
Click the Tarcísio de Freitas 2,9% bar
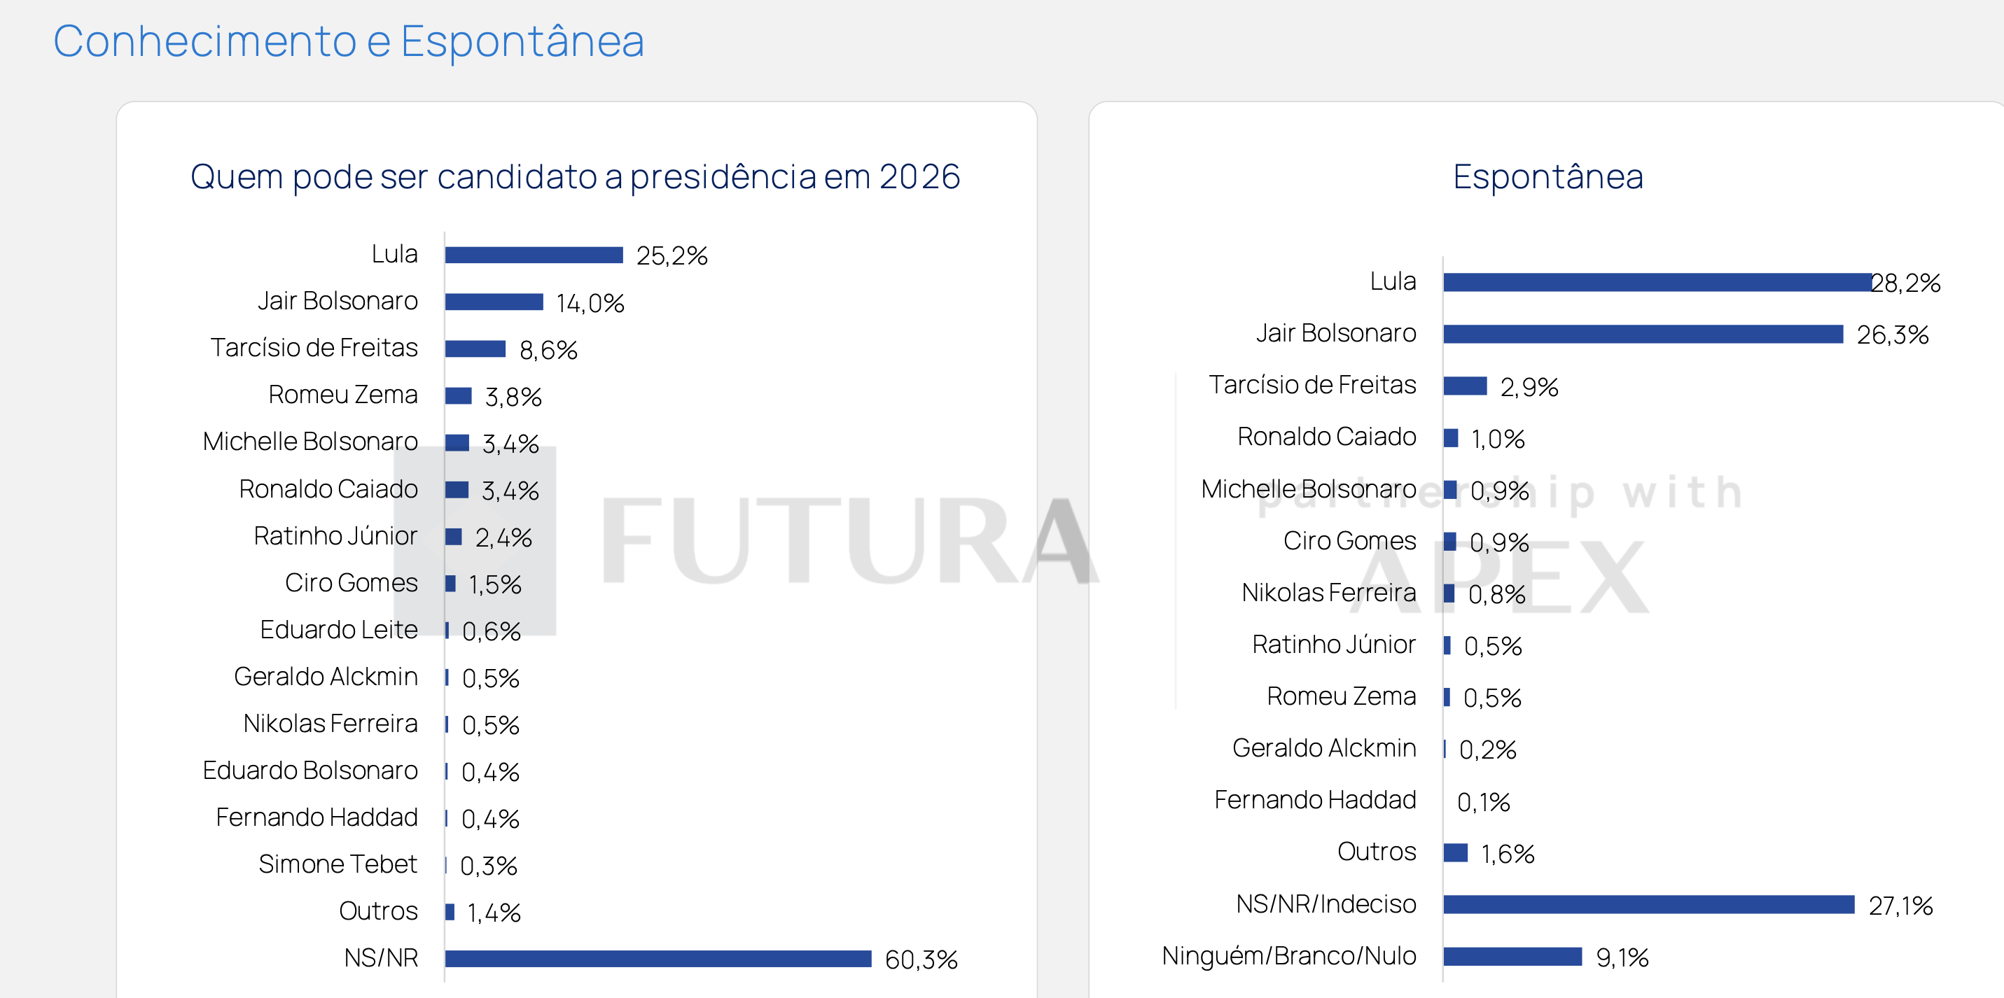1465,386
